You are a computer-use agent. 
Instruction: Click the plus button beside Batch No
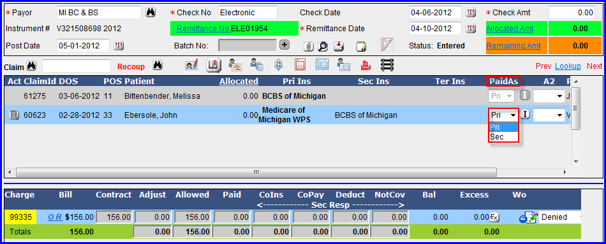285,45
